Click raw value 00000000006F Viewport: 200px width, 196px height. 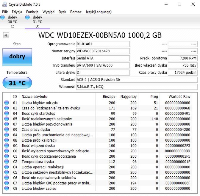click(x=178, y=183)
